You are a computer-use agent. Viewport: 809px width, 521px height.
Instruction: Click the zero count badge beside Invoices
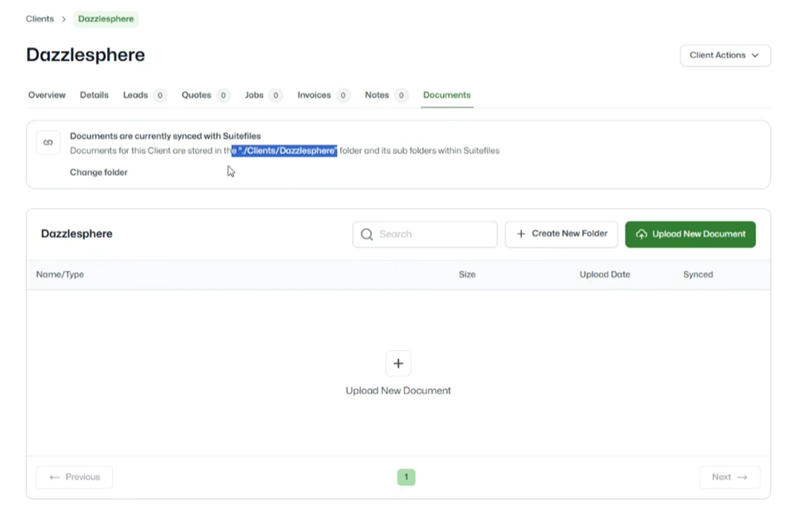tap(343, 95)
